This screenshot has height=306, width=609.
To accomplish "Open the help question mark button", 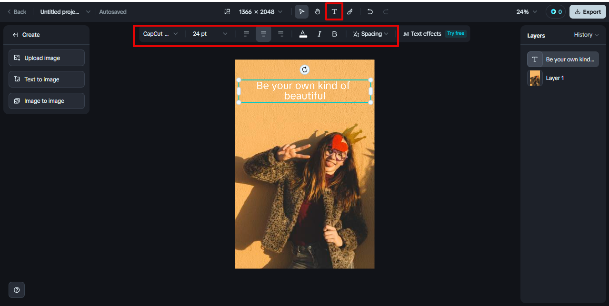I will point(17,289).
